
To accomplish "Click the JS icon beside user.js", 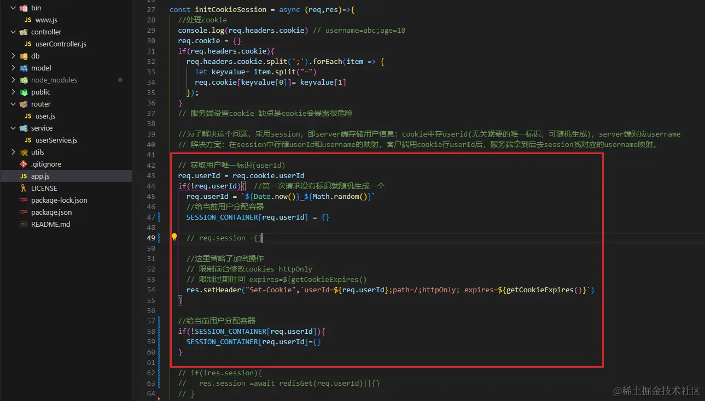I will (28, 116).
